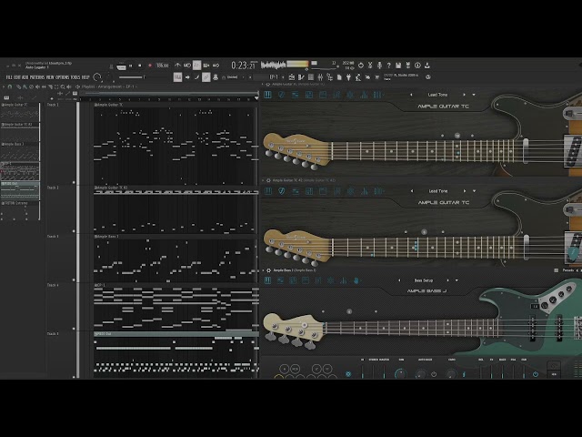Go to next preset on first Ample Guitar TC
The image size is (582, 437).
pos(464,95)
